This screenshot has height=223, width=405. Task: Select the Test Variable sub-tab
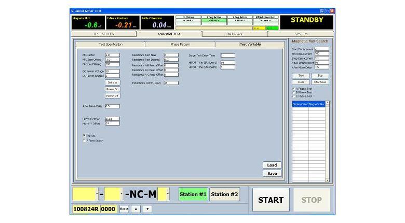[x=250, y=45]
